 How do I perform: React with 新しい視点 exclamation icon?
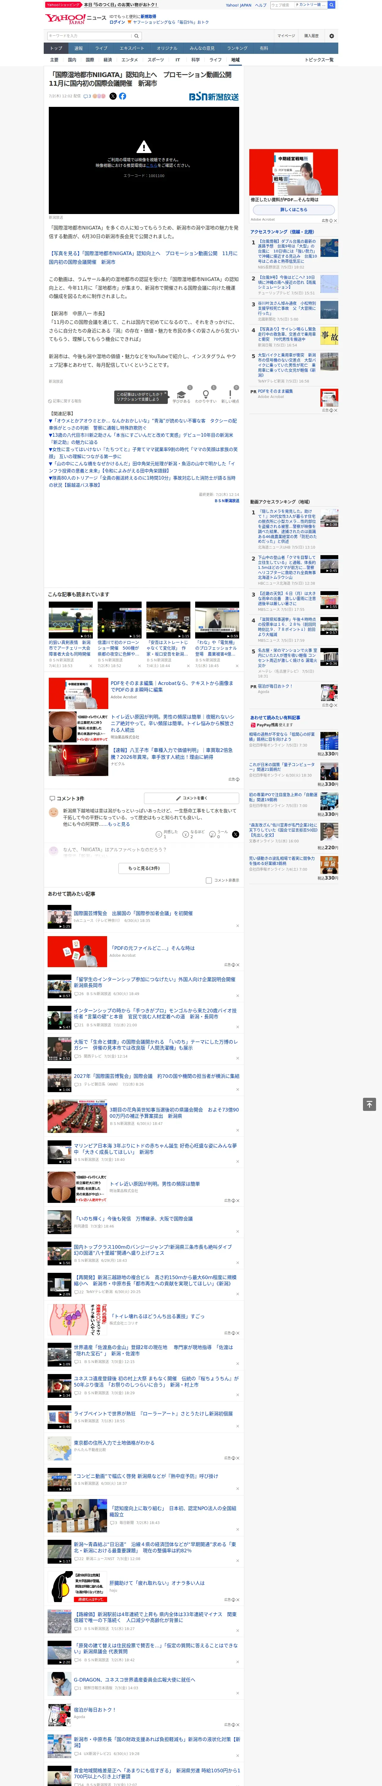coord(230,394)
